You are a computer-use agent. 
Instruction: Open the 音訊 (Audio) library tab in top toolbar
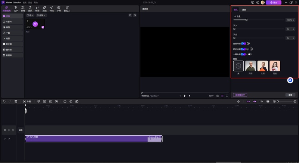(30, 9)
